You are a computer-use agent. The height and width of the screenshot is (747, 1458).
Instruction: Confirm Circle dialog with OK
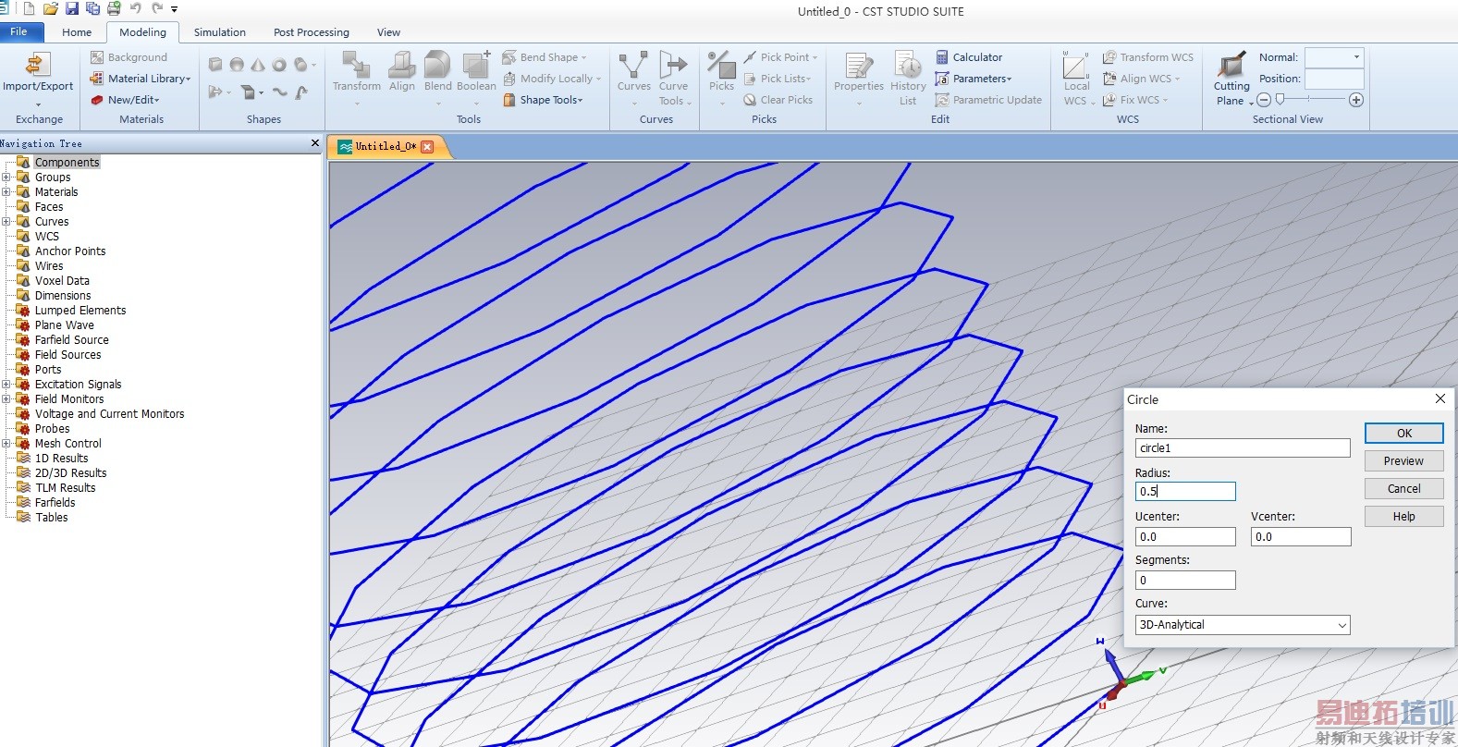coord(1403,434)
